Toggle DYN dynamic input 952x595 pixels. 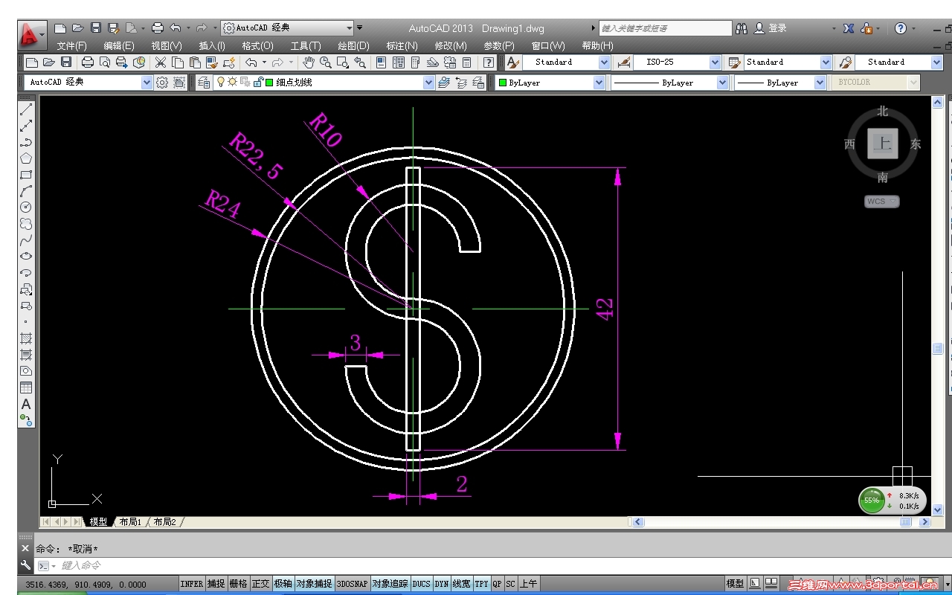[x=442, y=584]
